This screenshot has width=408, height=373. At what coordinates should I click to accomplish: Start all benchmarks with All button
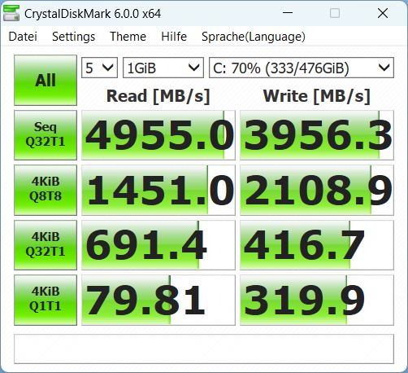(46, 80)
